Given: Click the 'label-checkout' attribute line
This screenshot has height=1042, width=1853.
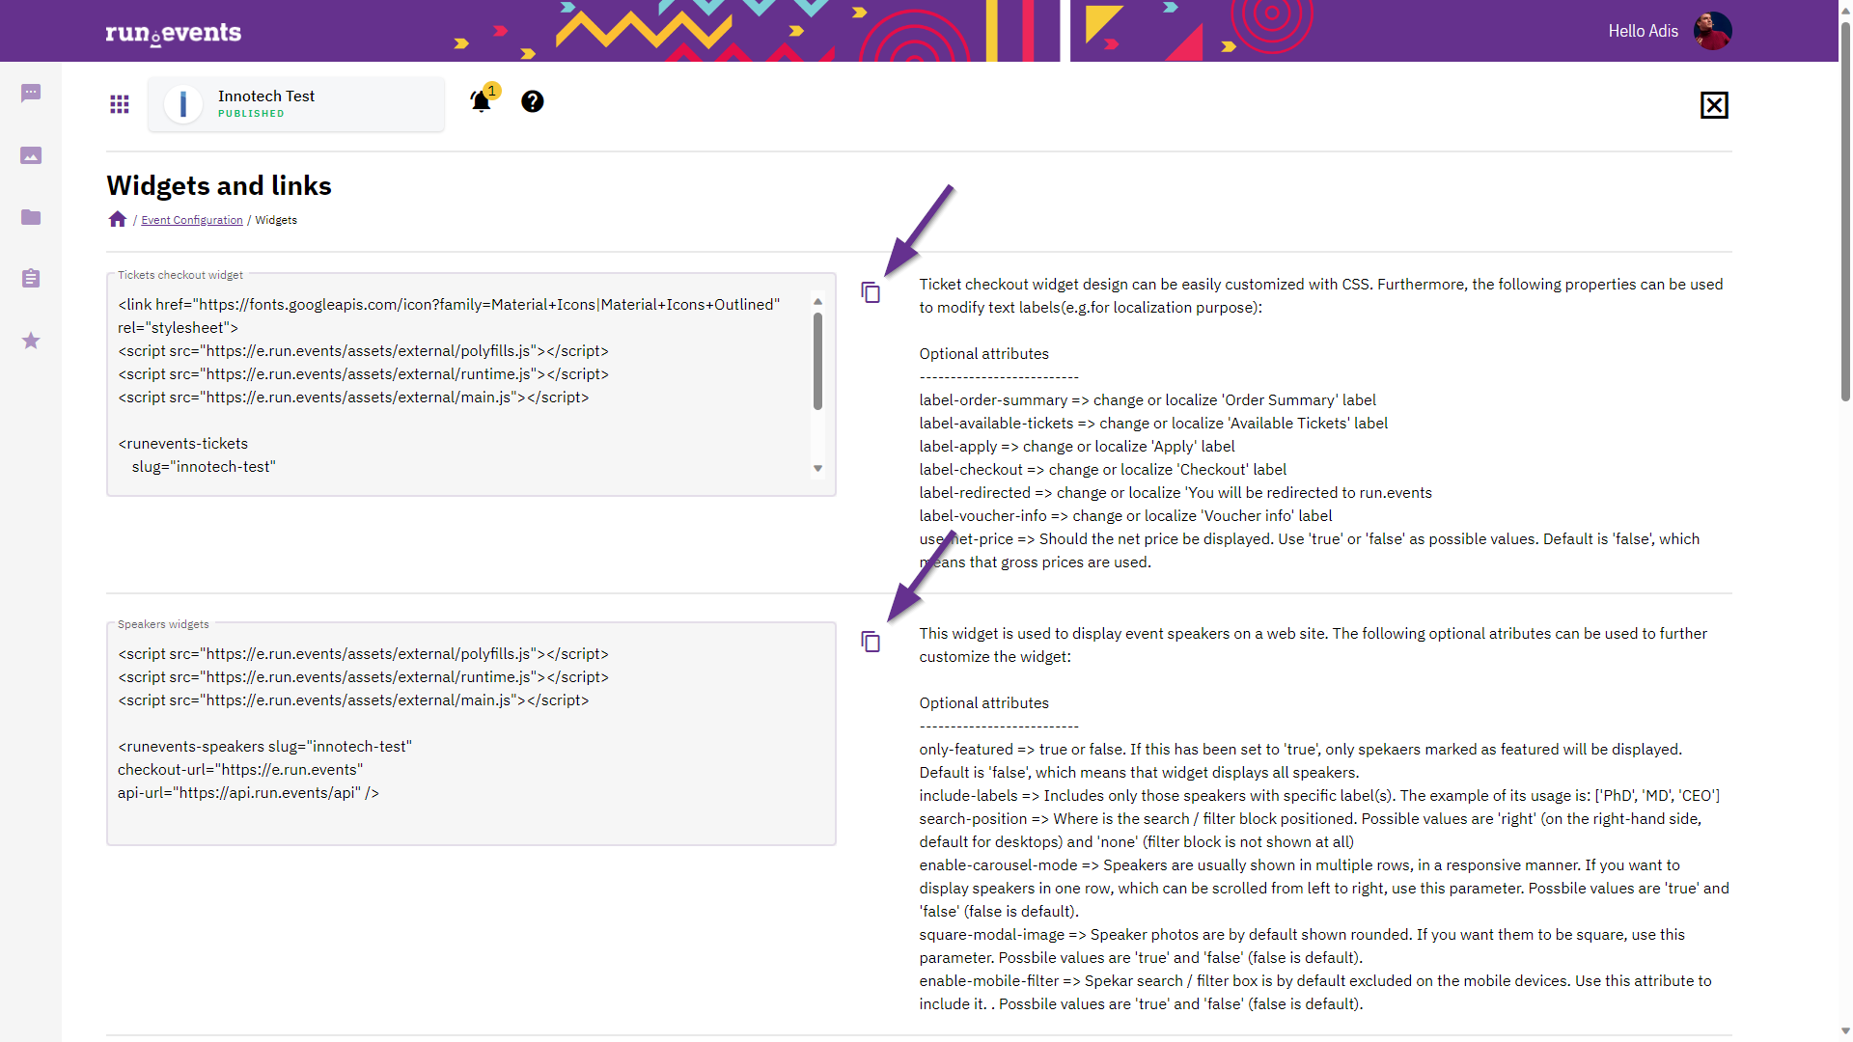Looking at the screenshot, I should [x=1102, y=470].
